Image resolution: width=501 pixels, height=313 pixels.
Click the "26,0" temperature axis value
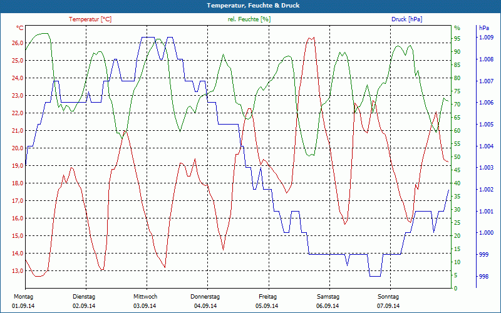(18, 43)
